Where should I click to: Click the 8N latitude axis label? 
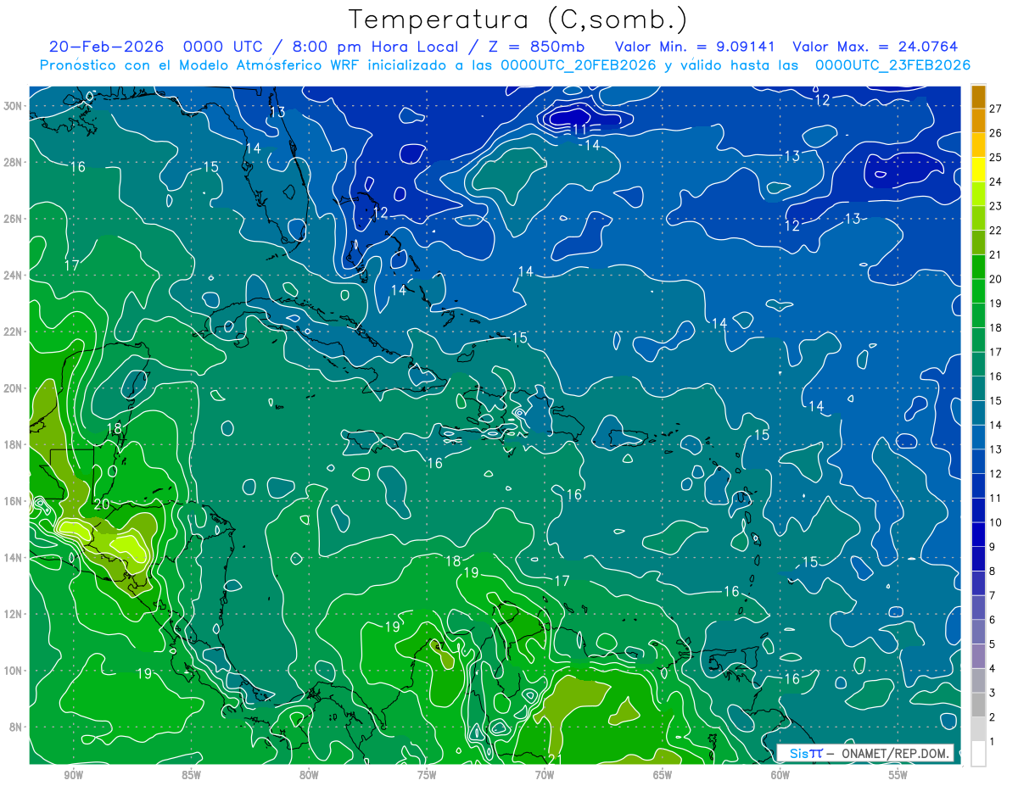[x=16, y=727]
